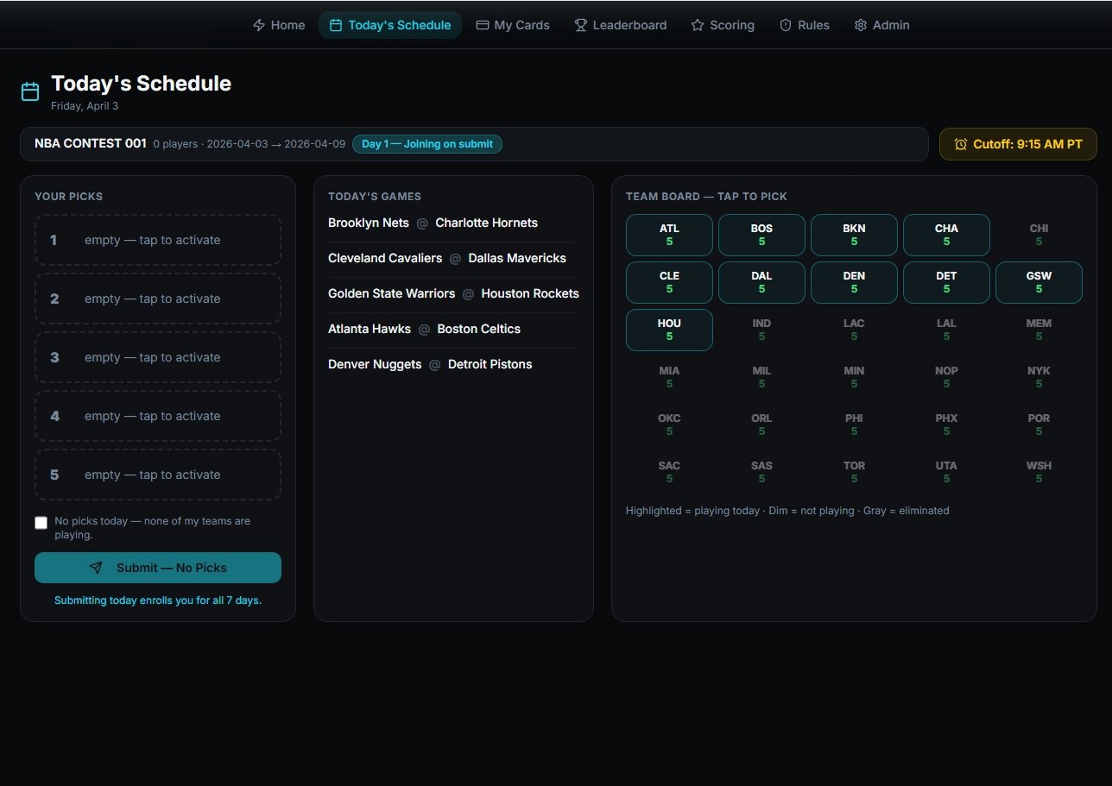The image size is (1112, 786).
Task: Click the Rules shield icon
Action: pyautogui.click(x=786, y=25)
